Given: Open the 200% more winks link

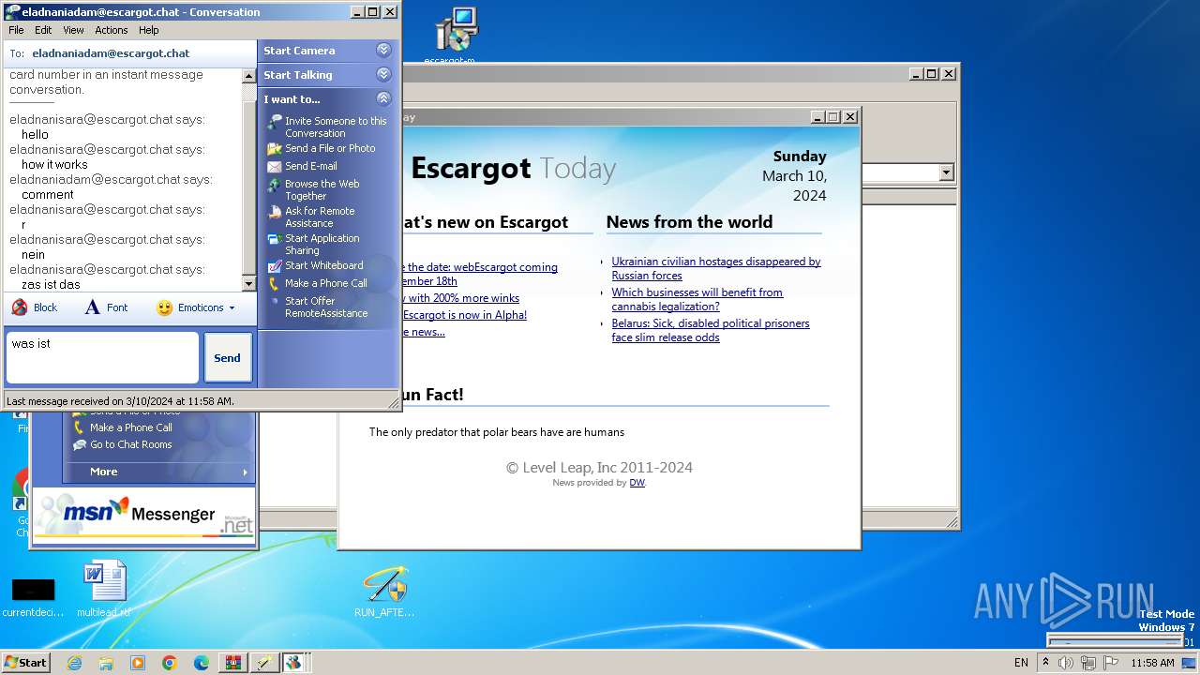Looking at the screenshot, I should tap(460, 298).
